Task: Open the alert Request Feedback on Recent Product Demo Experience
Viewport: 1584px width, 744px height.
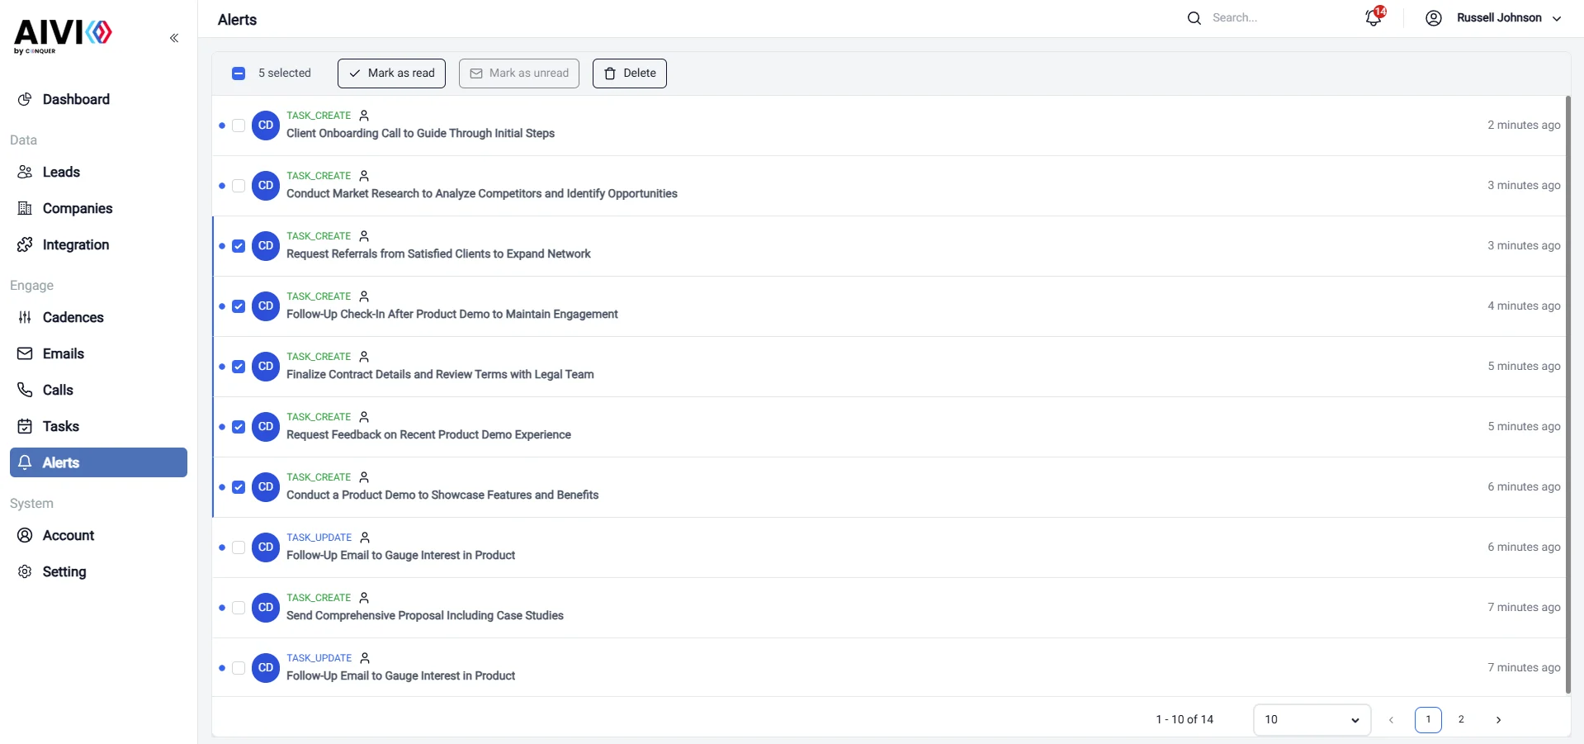Action: click(890, 427)
